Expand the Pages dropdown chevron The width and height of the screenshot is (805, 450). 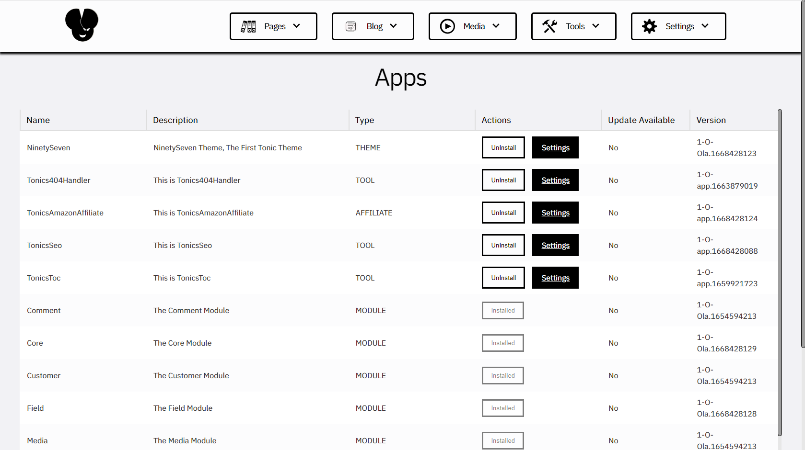[296, 26]
